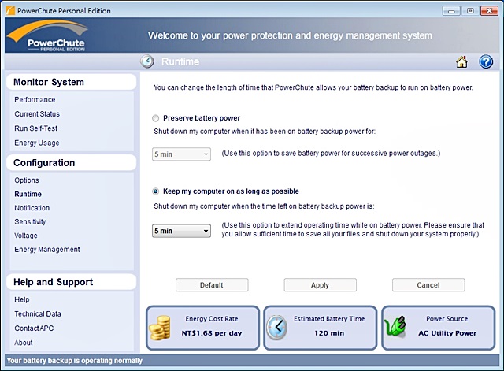Screen dimensions: 504x371
Task: Close the PowerChute window
Action: pyautogui.click(x=489, y=11)
